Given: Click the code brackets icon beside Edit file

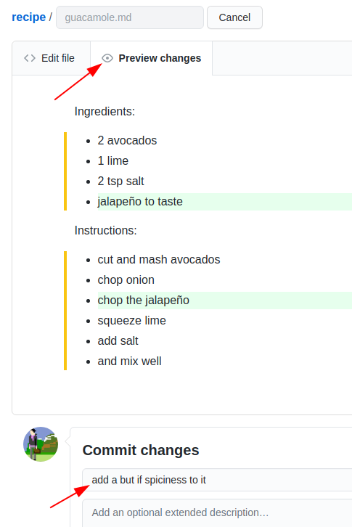Looking at the screenshot, I should click(30, 58).
